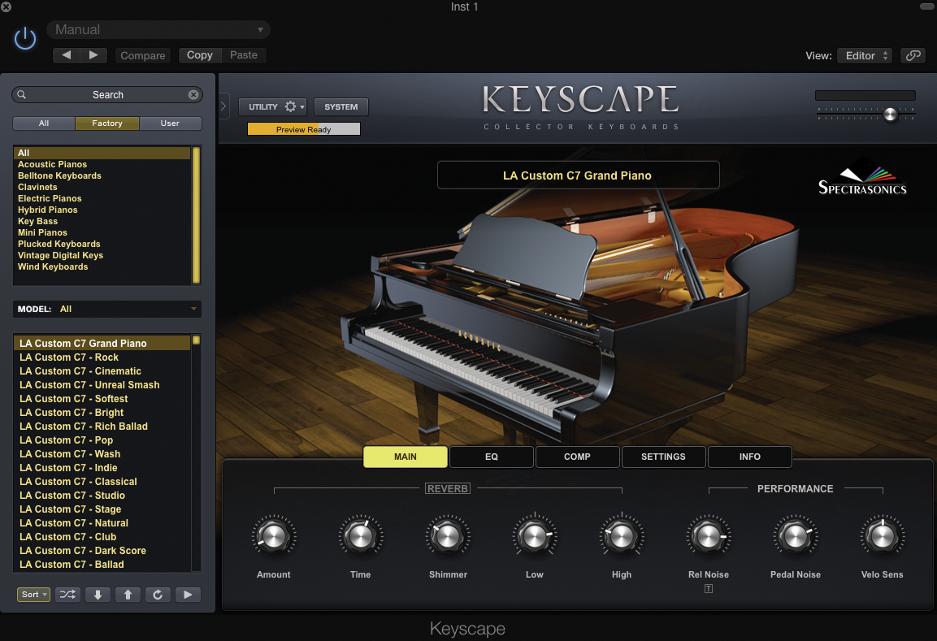Select LA Custom C7 - Rock patch
The width and height of the screenshot is (937, 641).
tap(102, 357)
